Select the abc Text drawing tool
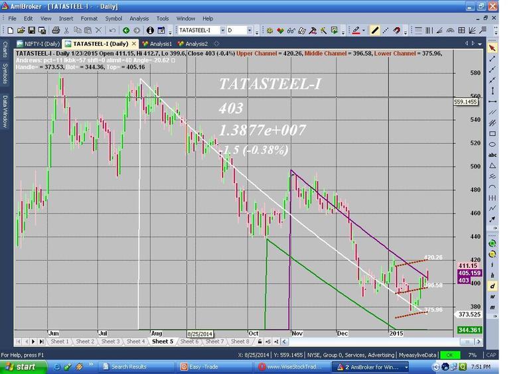The image size is (531, 374). tap(493, 155)
